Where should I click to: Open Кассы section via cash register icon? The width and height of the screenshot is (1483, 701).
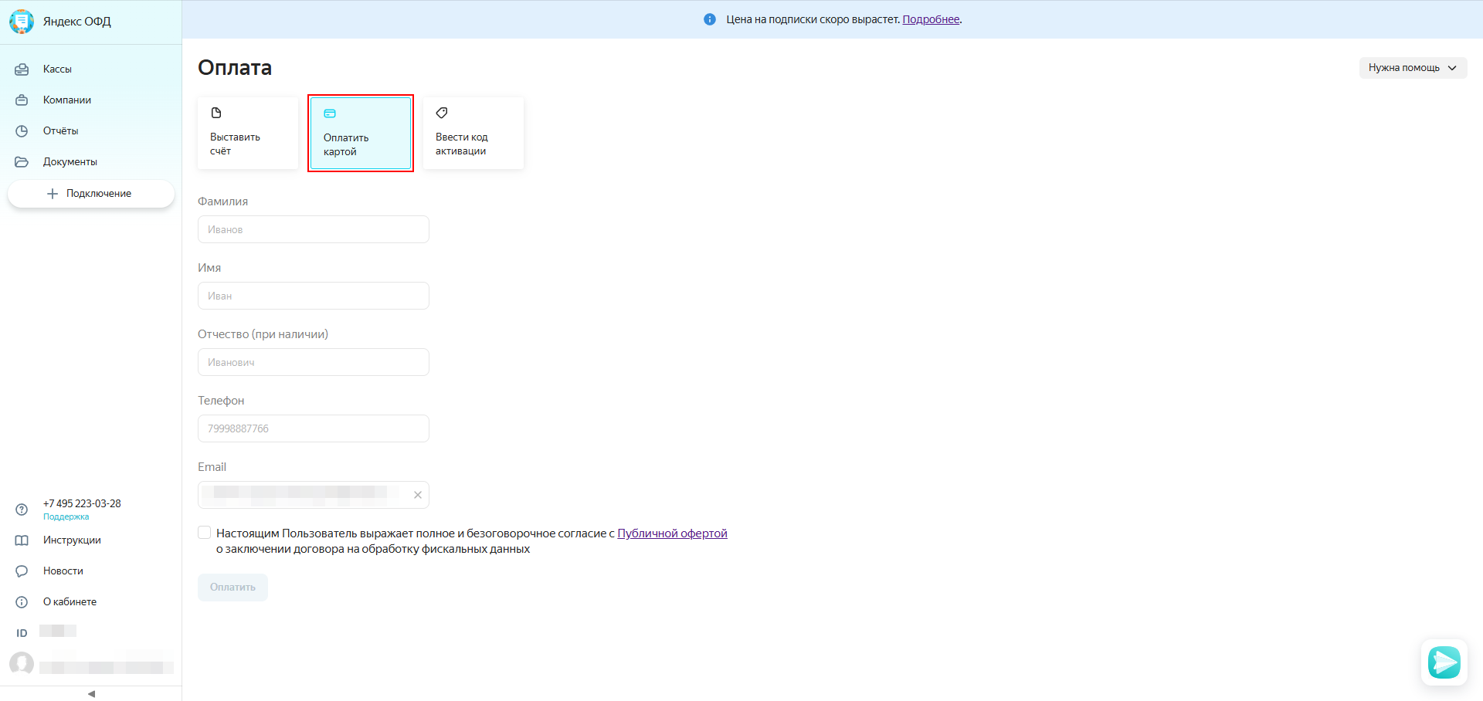tap(22, 69)
